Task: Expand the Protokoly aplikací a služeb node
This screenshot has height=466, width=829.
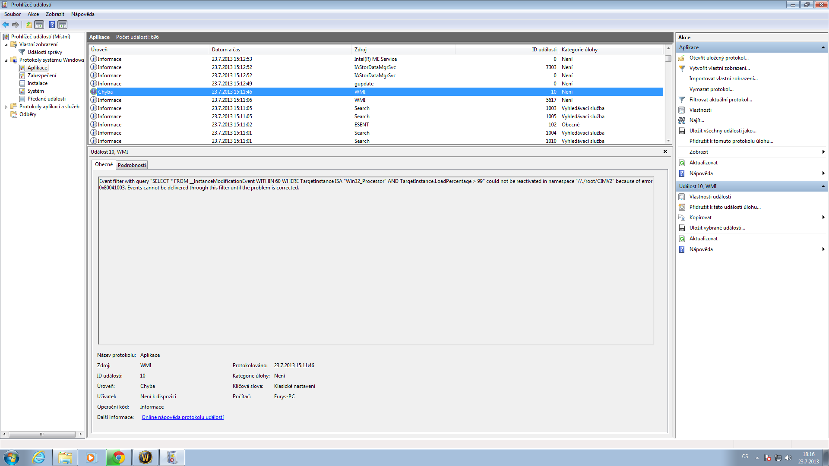Action: [6, 107]
